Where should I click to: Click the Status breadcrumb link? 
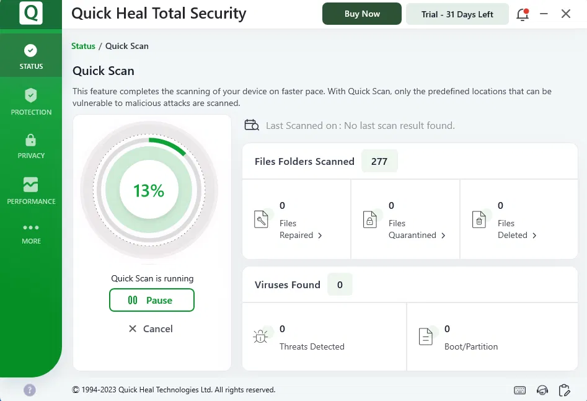tap(83, 46)
